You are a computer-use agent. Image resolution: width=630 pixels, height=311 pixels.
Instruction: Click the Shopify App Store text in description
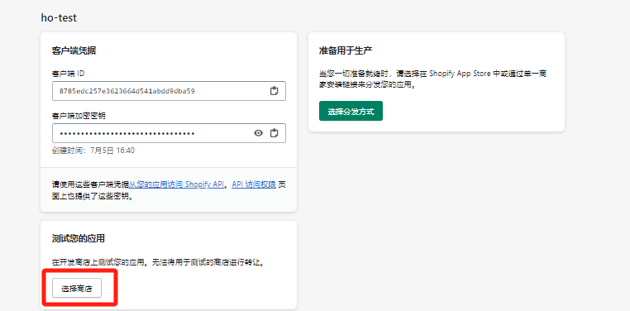point(460,74)
